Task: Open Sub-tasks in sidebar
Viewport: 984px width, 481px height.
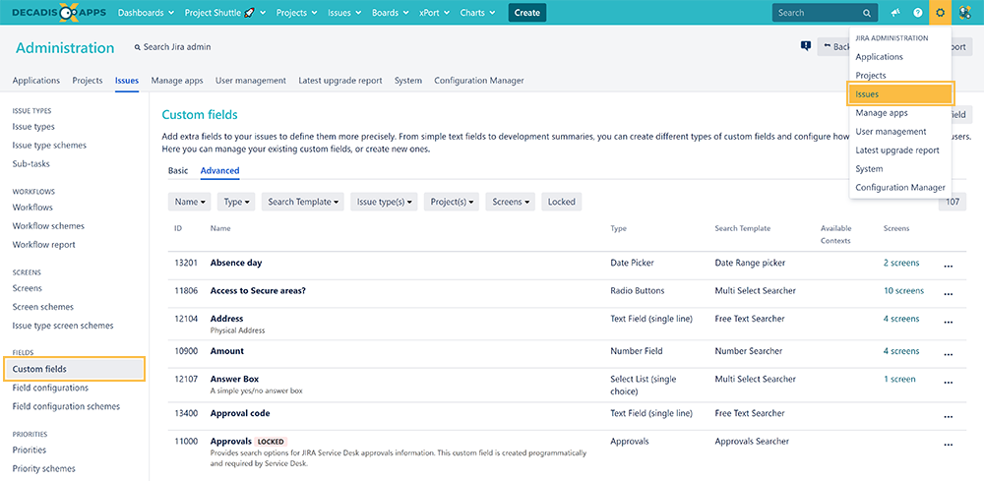Action: pos(31,163)
